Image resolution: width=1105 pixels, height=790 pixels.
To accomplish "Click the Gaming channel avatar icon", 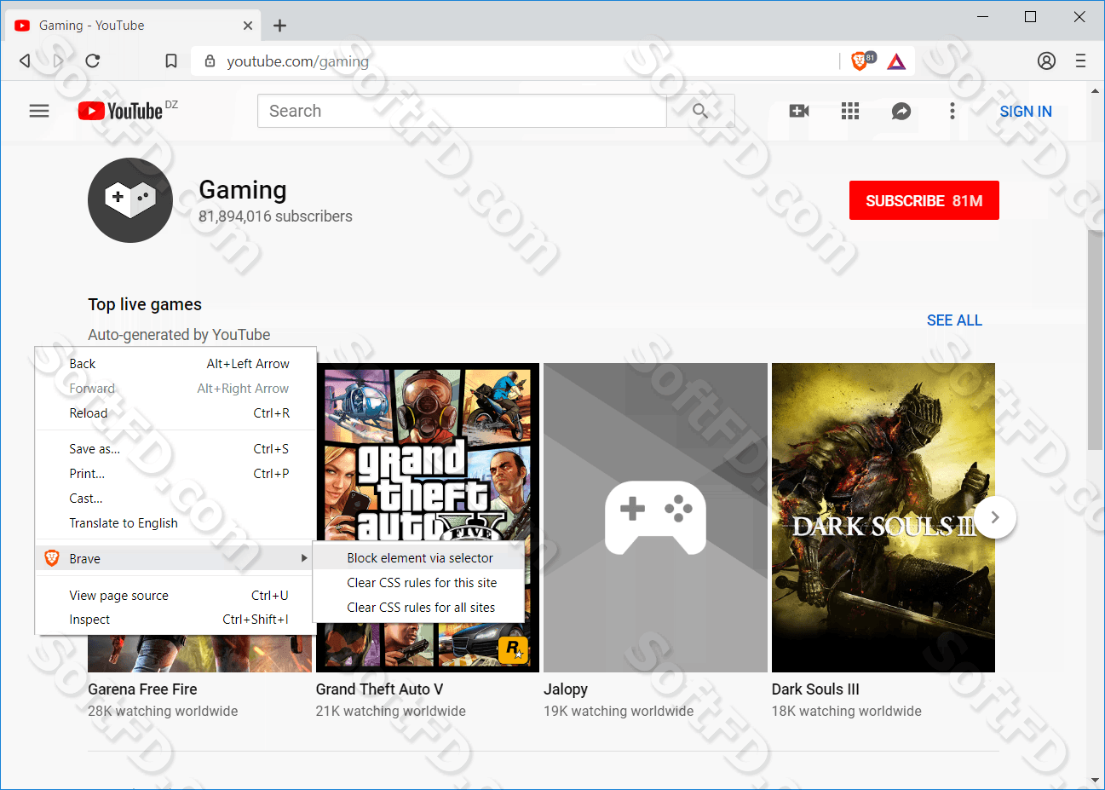I will pos(130,200).
